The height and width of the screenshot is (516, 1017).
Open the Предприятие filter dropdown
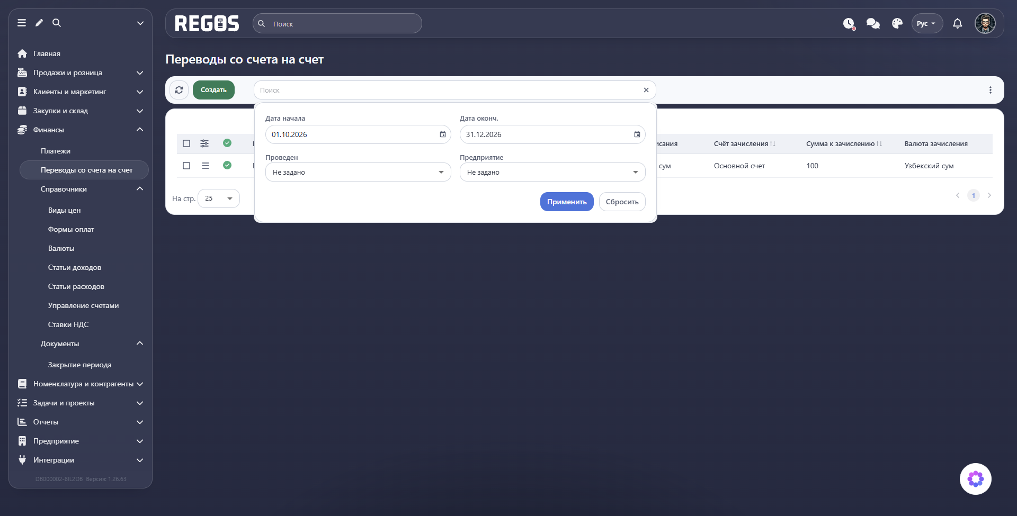[x=552, y=172]
